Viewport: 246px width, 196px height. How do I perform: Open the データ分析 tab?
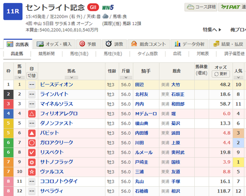(190, 44)
